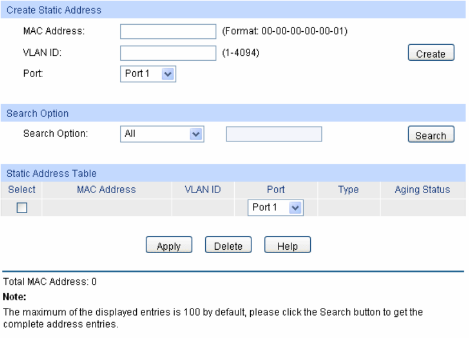Click the Search button
This screenshot has height=338, width=469.
(x=431, y=134)
